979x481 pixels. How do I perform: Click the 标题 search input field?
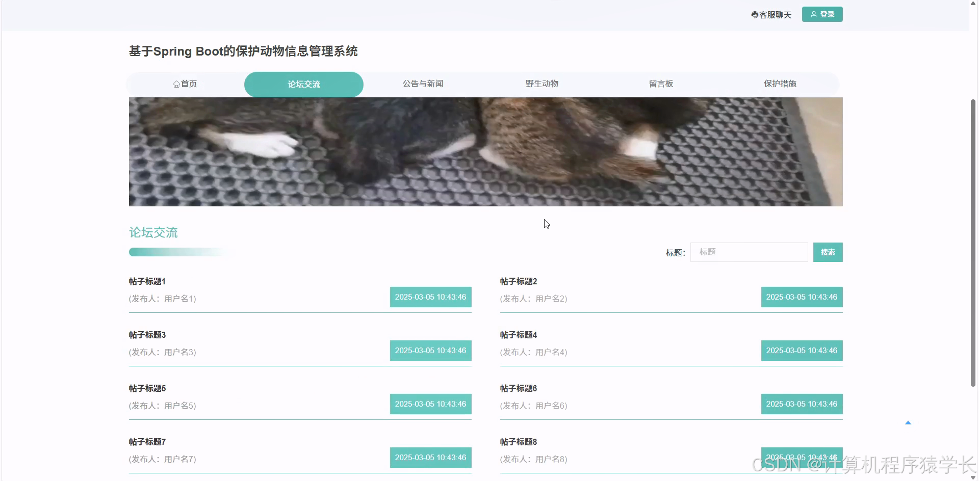click(749, 252)
